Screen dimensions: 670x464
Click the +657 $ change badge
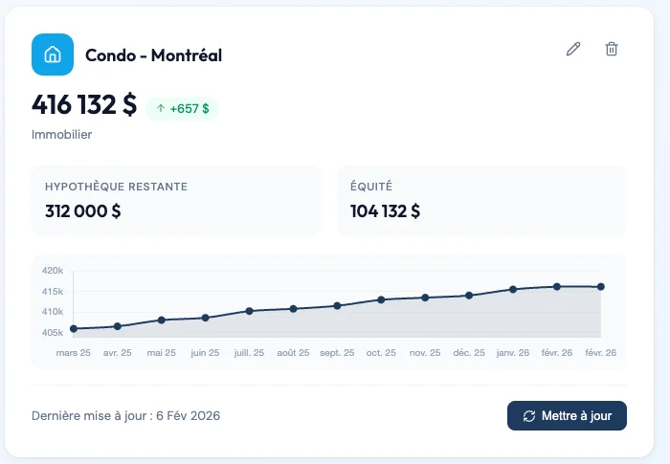[x=183, y=109]
